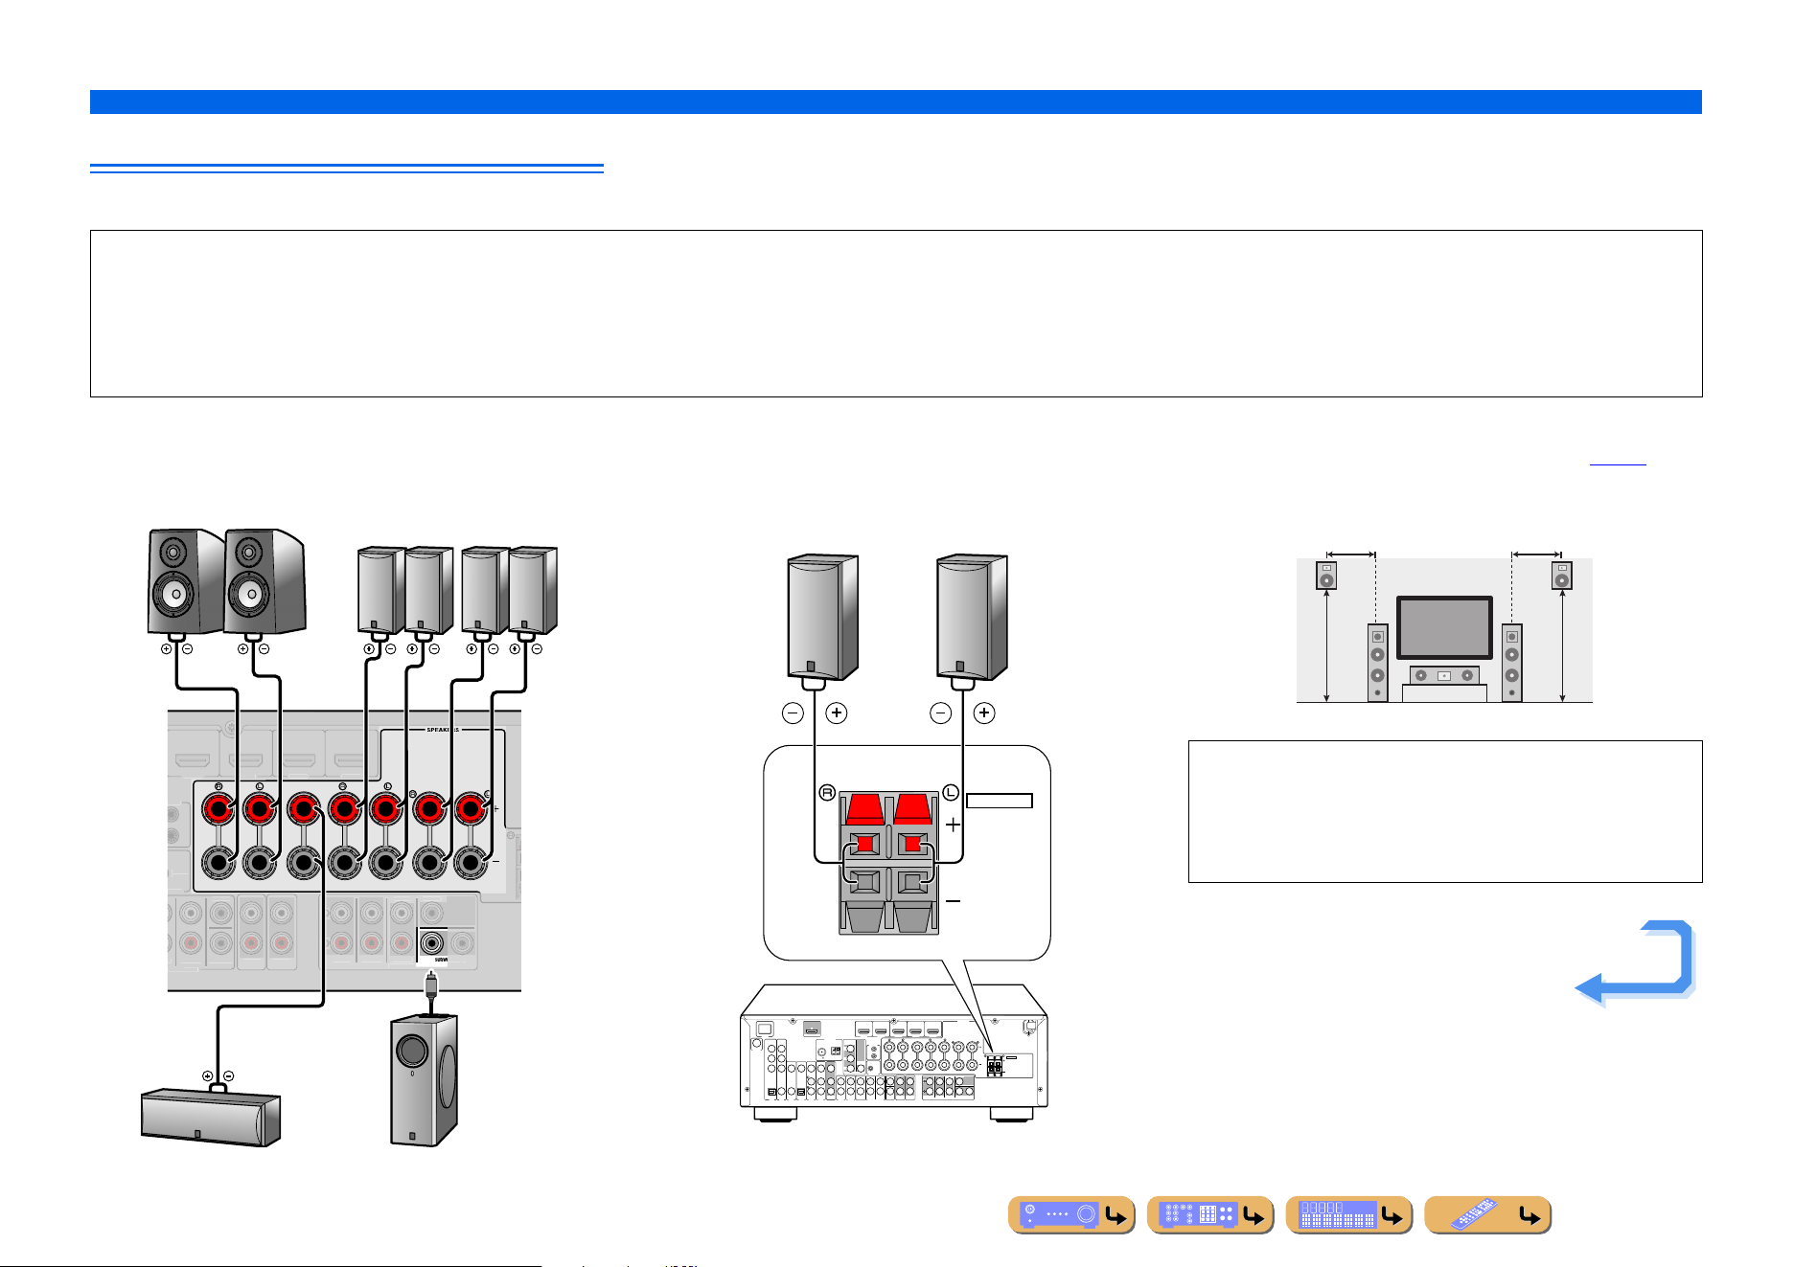Open the front panel navigation icon
1794x1267 pixels.
tap(1071, 1214)
